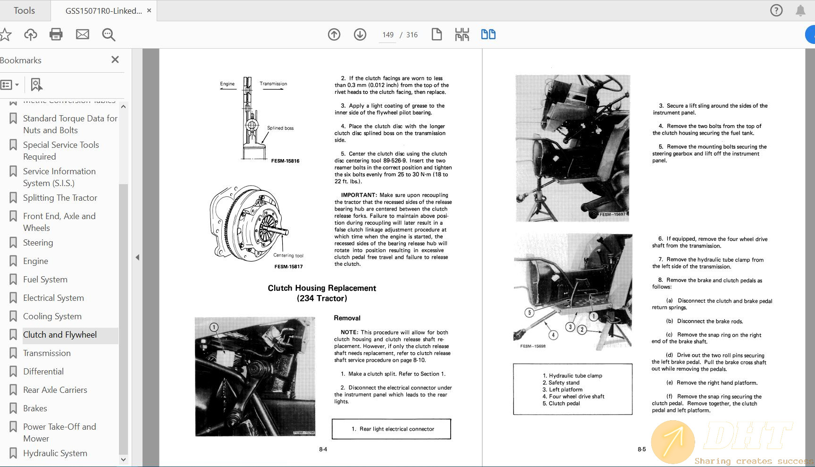The image size is (815, 467).
Task: Click the page number input field
Action: pyautogui.click(x=388, y=35)
